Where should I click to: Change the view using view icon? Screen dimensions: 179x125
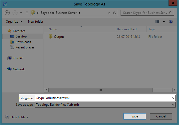(x=158, y=22)
